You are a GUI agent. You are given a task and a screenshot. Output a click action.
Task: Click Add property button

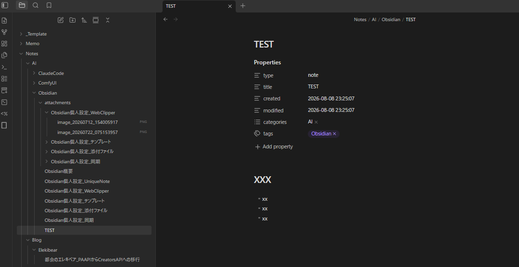(274, 147)
